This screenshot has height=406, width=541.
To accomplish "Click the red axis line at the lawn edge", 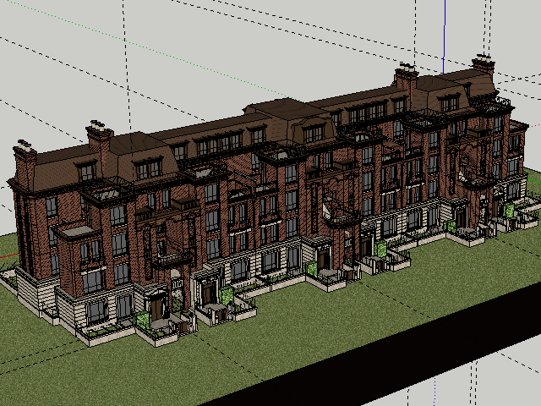I will tap(9, 255).
